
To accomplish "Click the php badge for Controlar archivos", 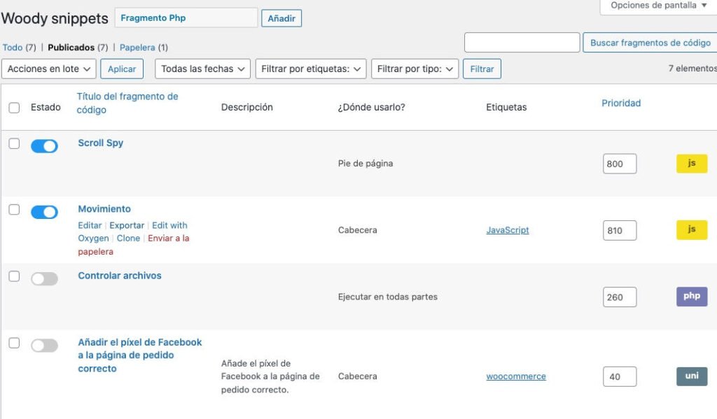I will (692, 297).
